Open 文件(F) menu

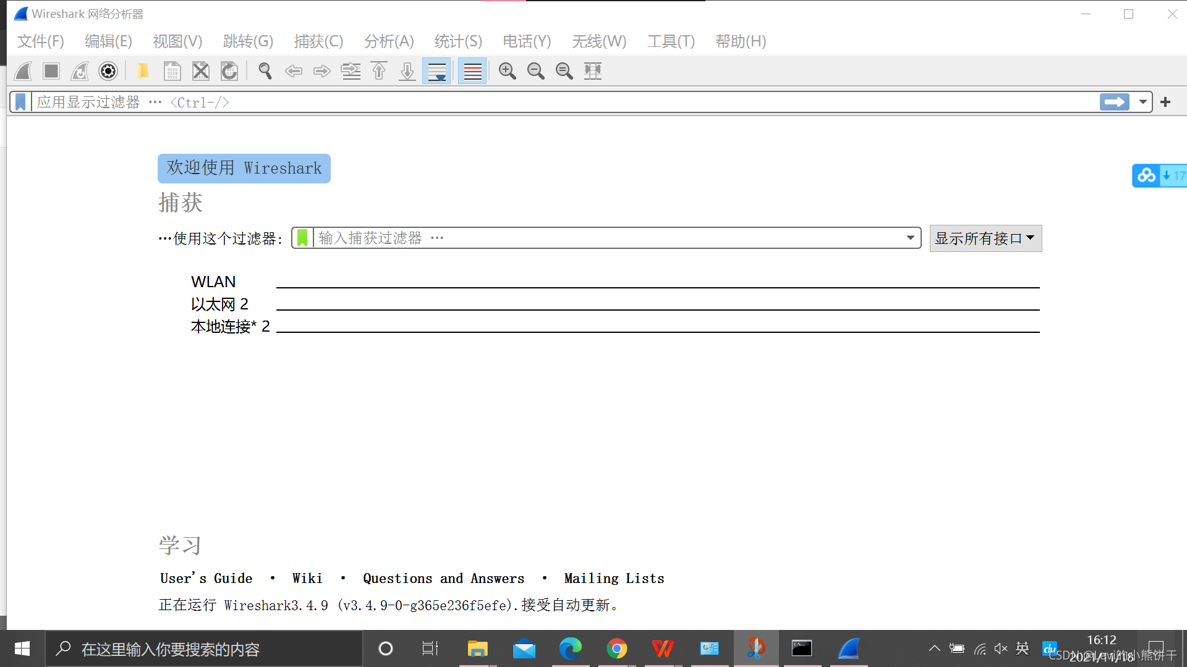41,41
